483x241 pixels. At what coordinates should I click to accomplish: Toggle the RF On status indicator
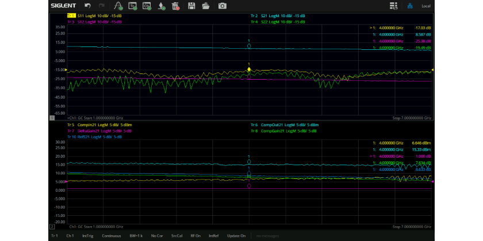pyautogui.click(x=195, y=236)
